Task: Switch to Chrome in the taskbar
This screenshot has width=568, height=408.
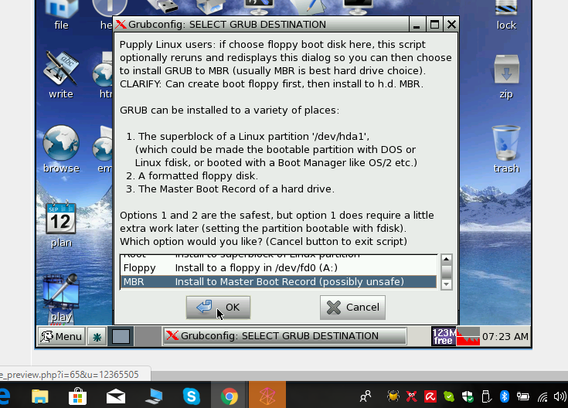Action: point(230,396)
